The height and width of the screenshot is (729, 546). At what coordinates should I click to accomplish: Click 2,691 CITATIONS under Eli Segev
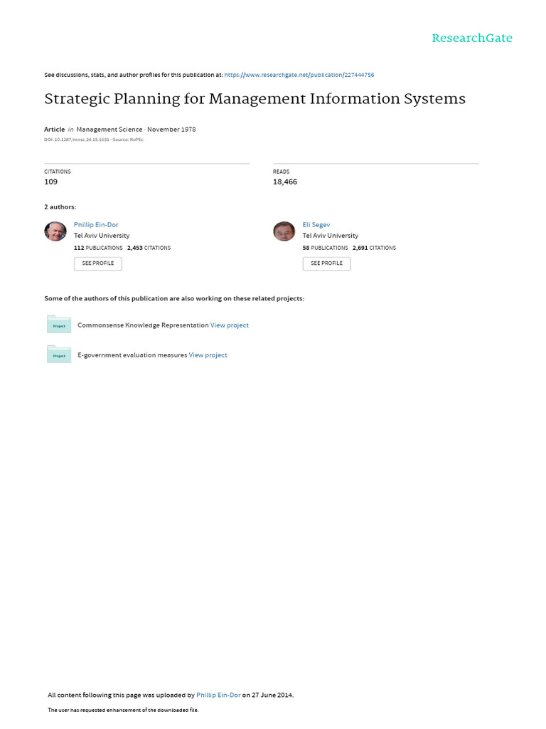click(x=374, y=248)
